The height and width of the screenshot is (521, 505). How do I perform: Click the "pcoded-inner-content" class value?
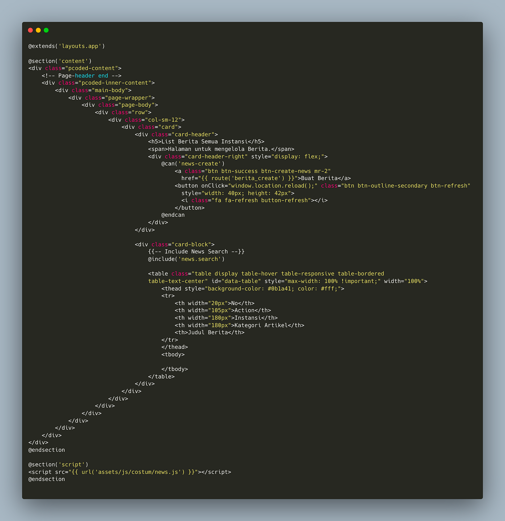pos(115,83)
